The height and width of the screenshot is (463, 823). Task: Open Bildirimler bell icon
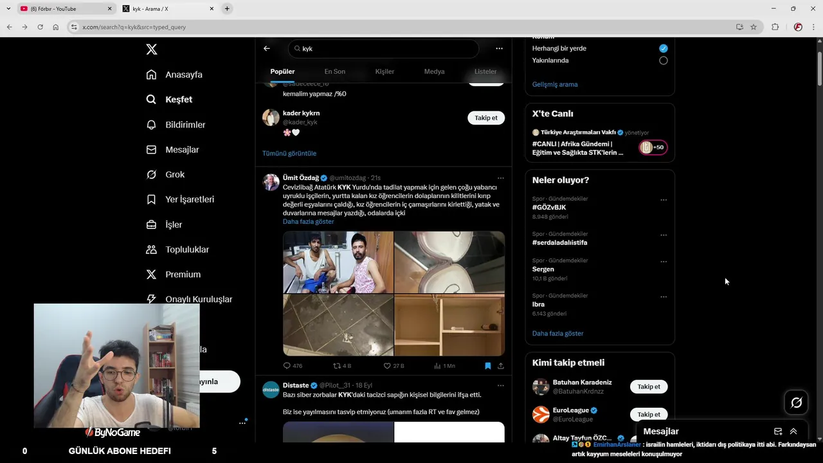(x=151, y=125)
